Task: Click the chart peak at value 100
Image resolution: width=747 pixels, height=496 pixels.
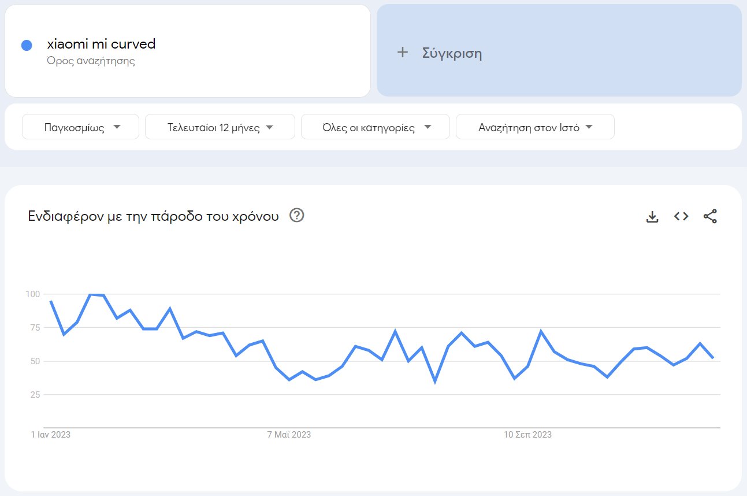Action: coord(91,295)
